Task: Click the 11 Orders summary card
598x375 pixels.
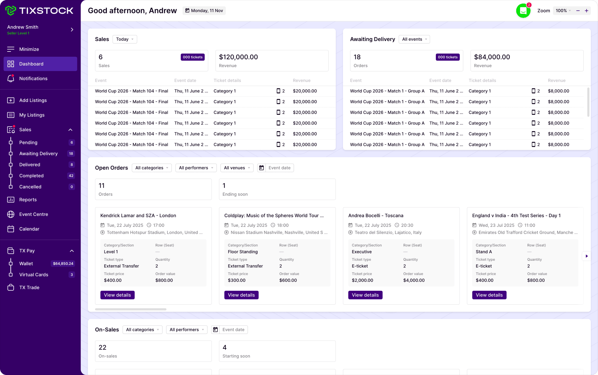Action: 153,189
